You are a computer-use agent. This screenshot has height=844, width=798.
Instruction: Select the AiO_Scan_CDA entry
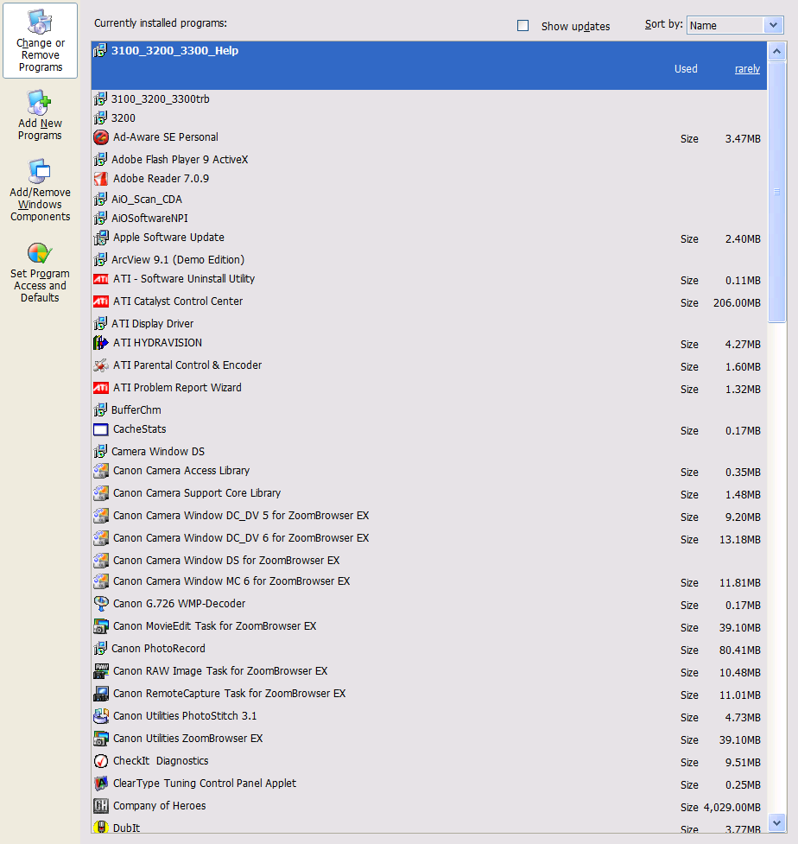[429, 200]
